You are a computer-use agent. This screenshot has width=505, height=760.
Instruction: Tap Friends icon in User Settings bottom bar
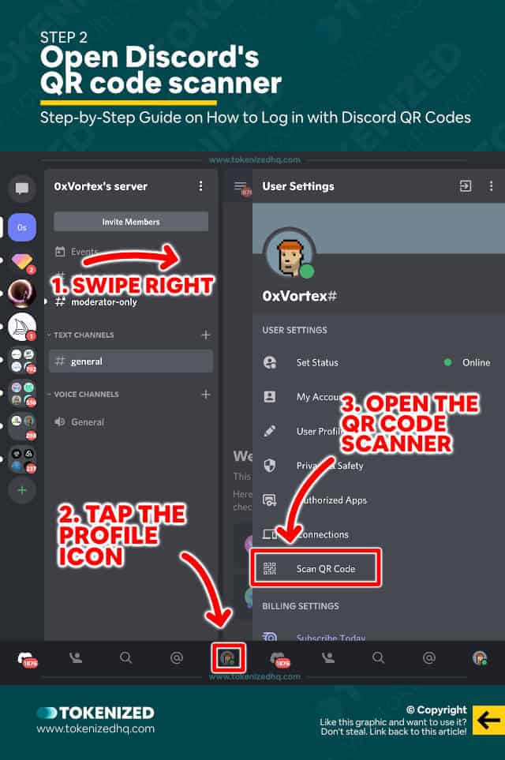328,657
